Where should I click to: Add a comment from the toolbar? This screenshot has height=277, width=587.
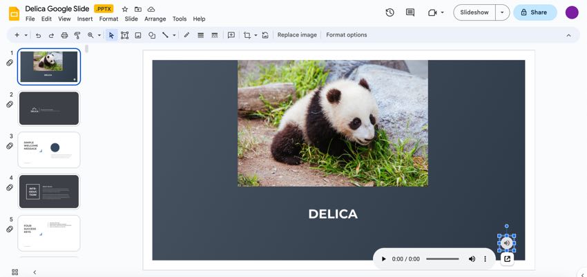point(231,35)
